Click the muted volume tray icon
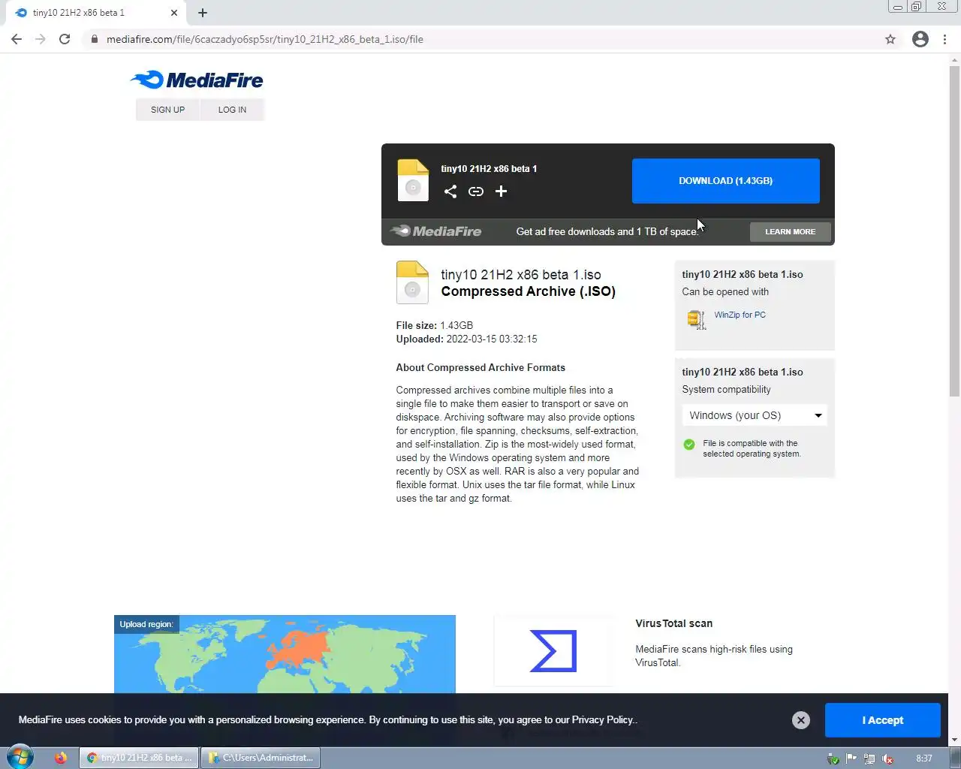This screenshot has height=769, width=961. coord(887,758)
